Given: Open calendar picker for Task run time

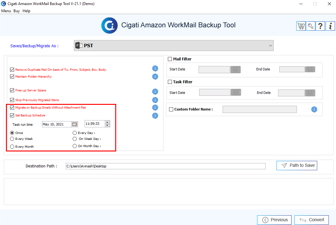Looking at the screenshot, I should pos(75,124).
